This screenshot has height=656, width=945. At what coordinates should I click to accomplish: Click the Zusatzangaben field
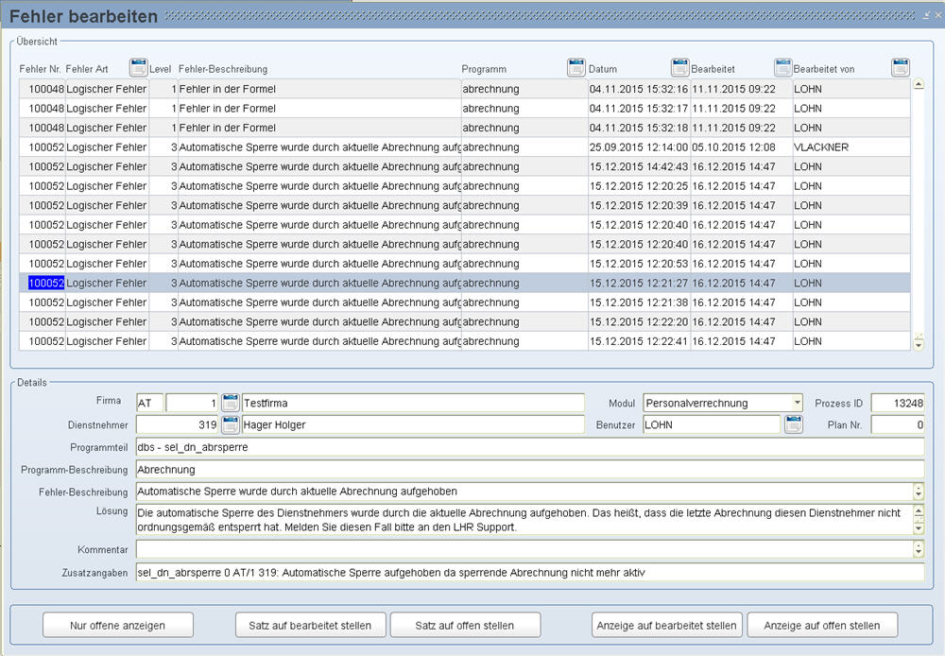(x=530, y=572)
